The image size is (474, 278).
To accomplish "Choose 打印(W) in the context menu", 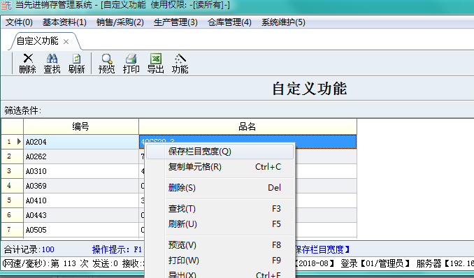I will (220, 260).
